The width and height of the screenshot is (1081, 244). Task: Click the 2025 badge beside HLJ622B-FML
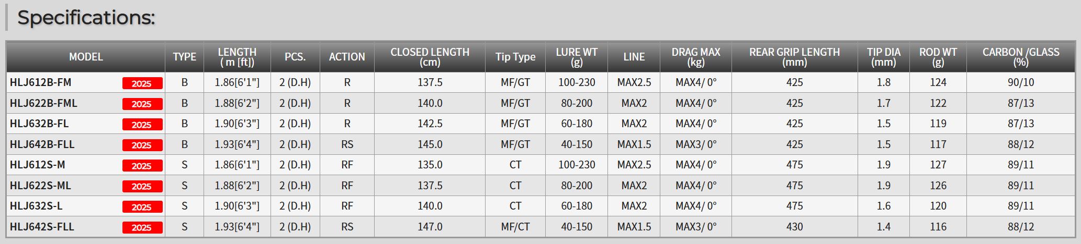click(x=142, y=104)
